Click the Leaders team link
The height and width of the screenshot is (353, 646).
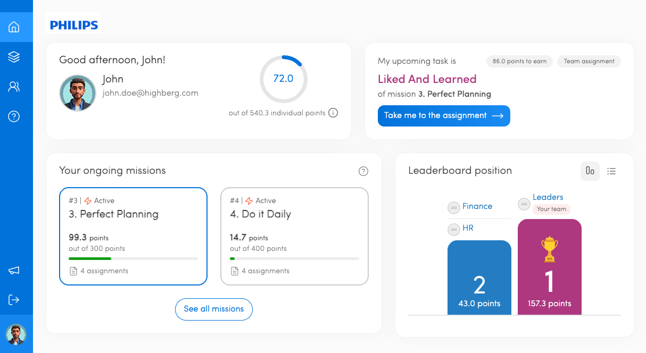pyautogui.click(x=548, y=197)
